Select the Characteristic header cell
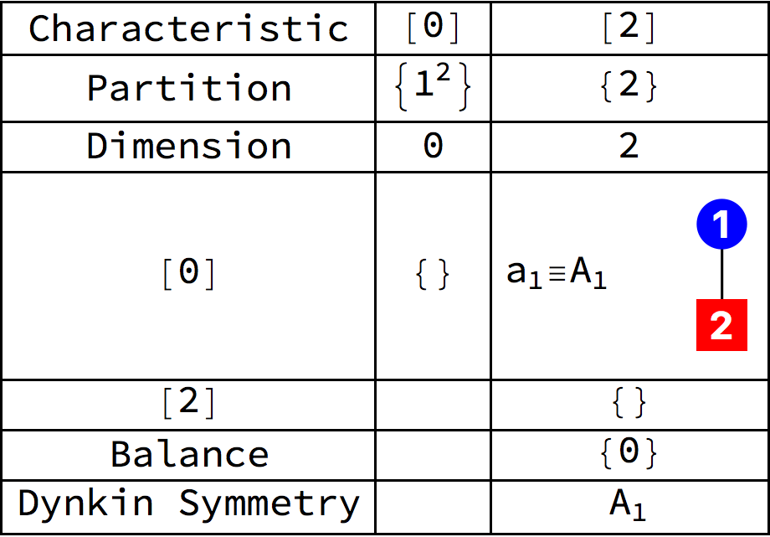The width and height of the screenshot is (770, 537). click(x=188, y=28)
